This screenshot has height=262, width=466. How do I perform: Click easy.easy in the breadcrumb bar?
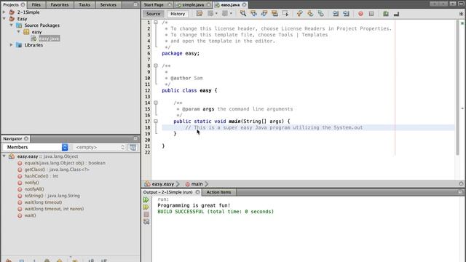click(x=162, y=184)
